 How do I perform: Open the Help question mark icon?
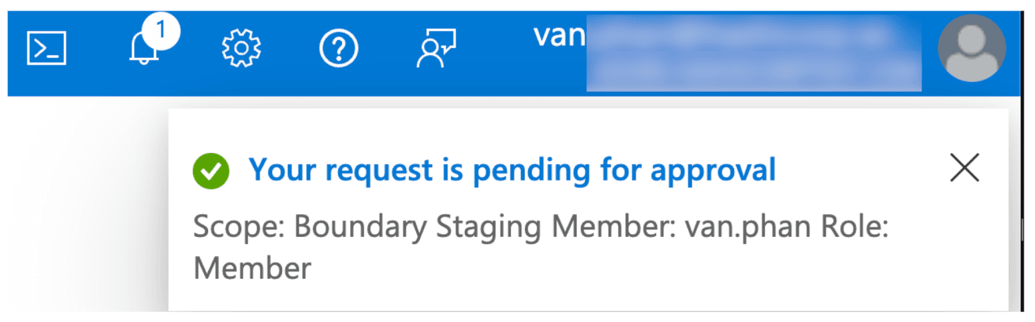(339, 49)
